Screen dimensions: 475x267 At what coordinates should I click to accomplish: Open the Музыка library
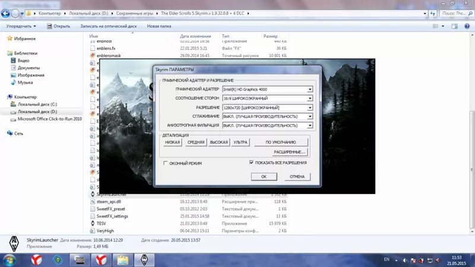(x=25, y=82)
